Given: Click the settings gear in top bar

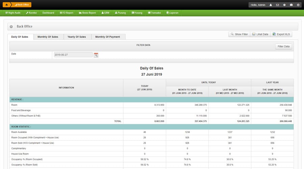Looking at the screenshot, I should click(x=284, y=5).
